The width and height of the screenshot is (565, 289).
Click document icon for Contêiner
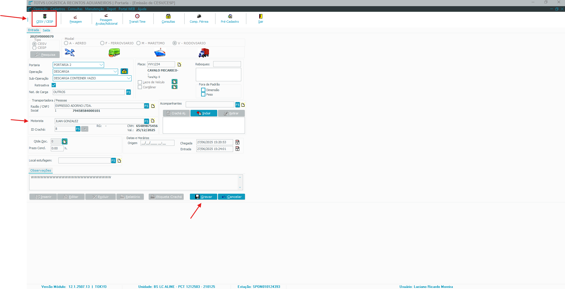click(x=174, y=87)
